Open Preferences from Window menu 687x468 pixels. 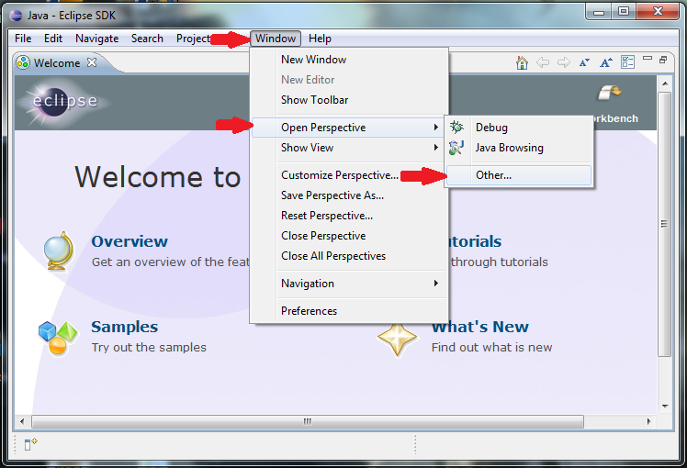click(x=350, y=311)
